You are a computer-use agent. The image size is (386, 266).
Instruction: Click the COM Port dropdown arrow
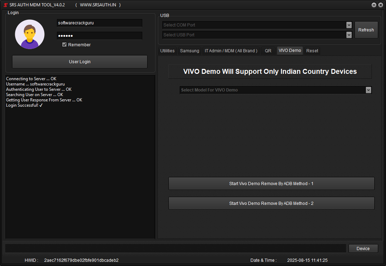[349, 25]
